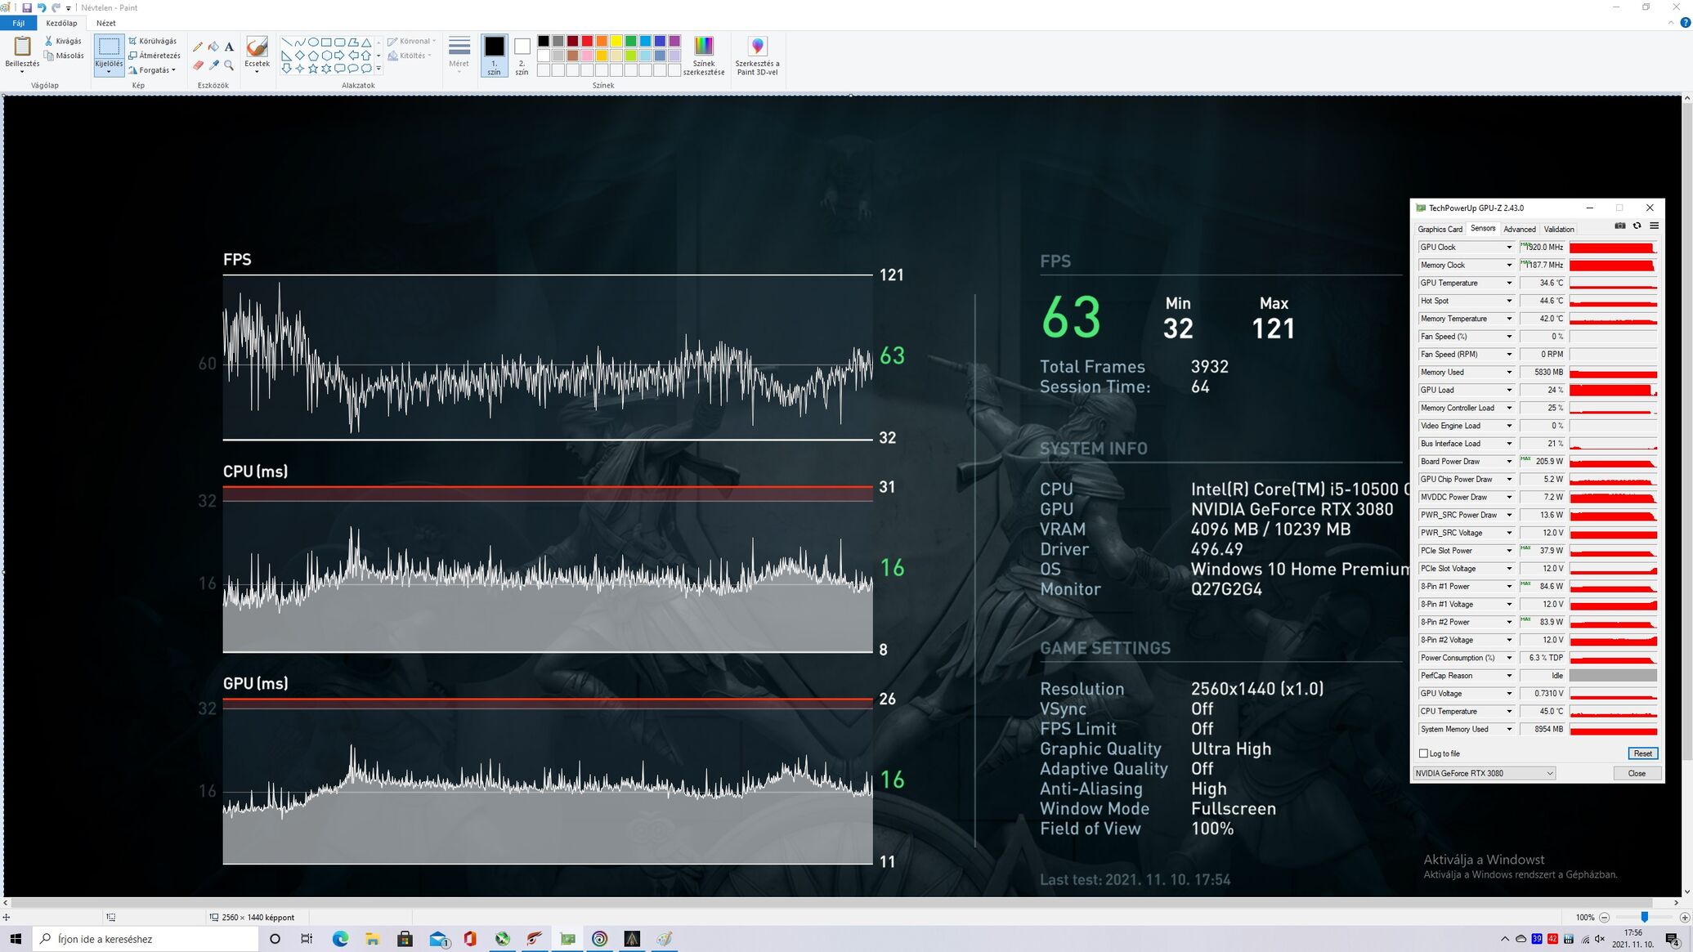Select 1. szín (color 1) button

[x=494, y=56]
